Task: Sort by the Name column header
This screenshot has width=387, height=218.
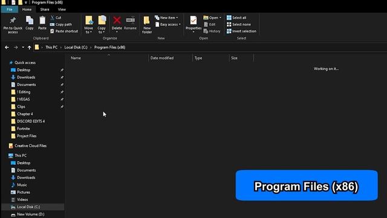Action: coord(76,58)
